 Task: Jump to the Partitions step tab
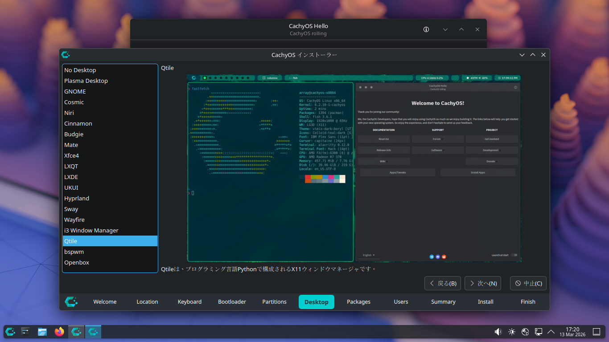(x=274, y=302)
